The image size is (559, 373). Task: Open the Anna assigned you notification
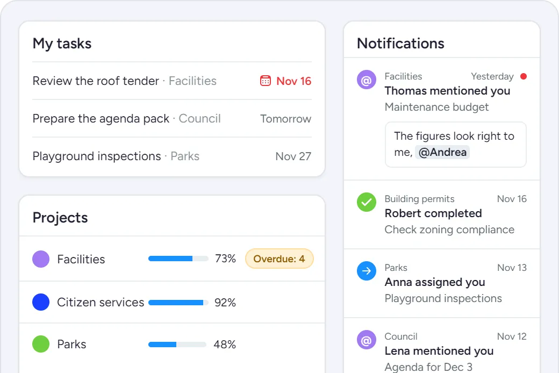pyautogui.click(x=442, y=283)
